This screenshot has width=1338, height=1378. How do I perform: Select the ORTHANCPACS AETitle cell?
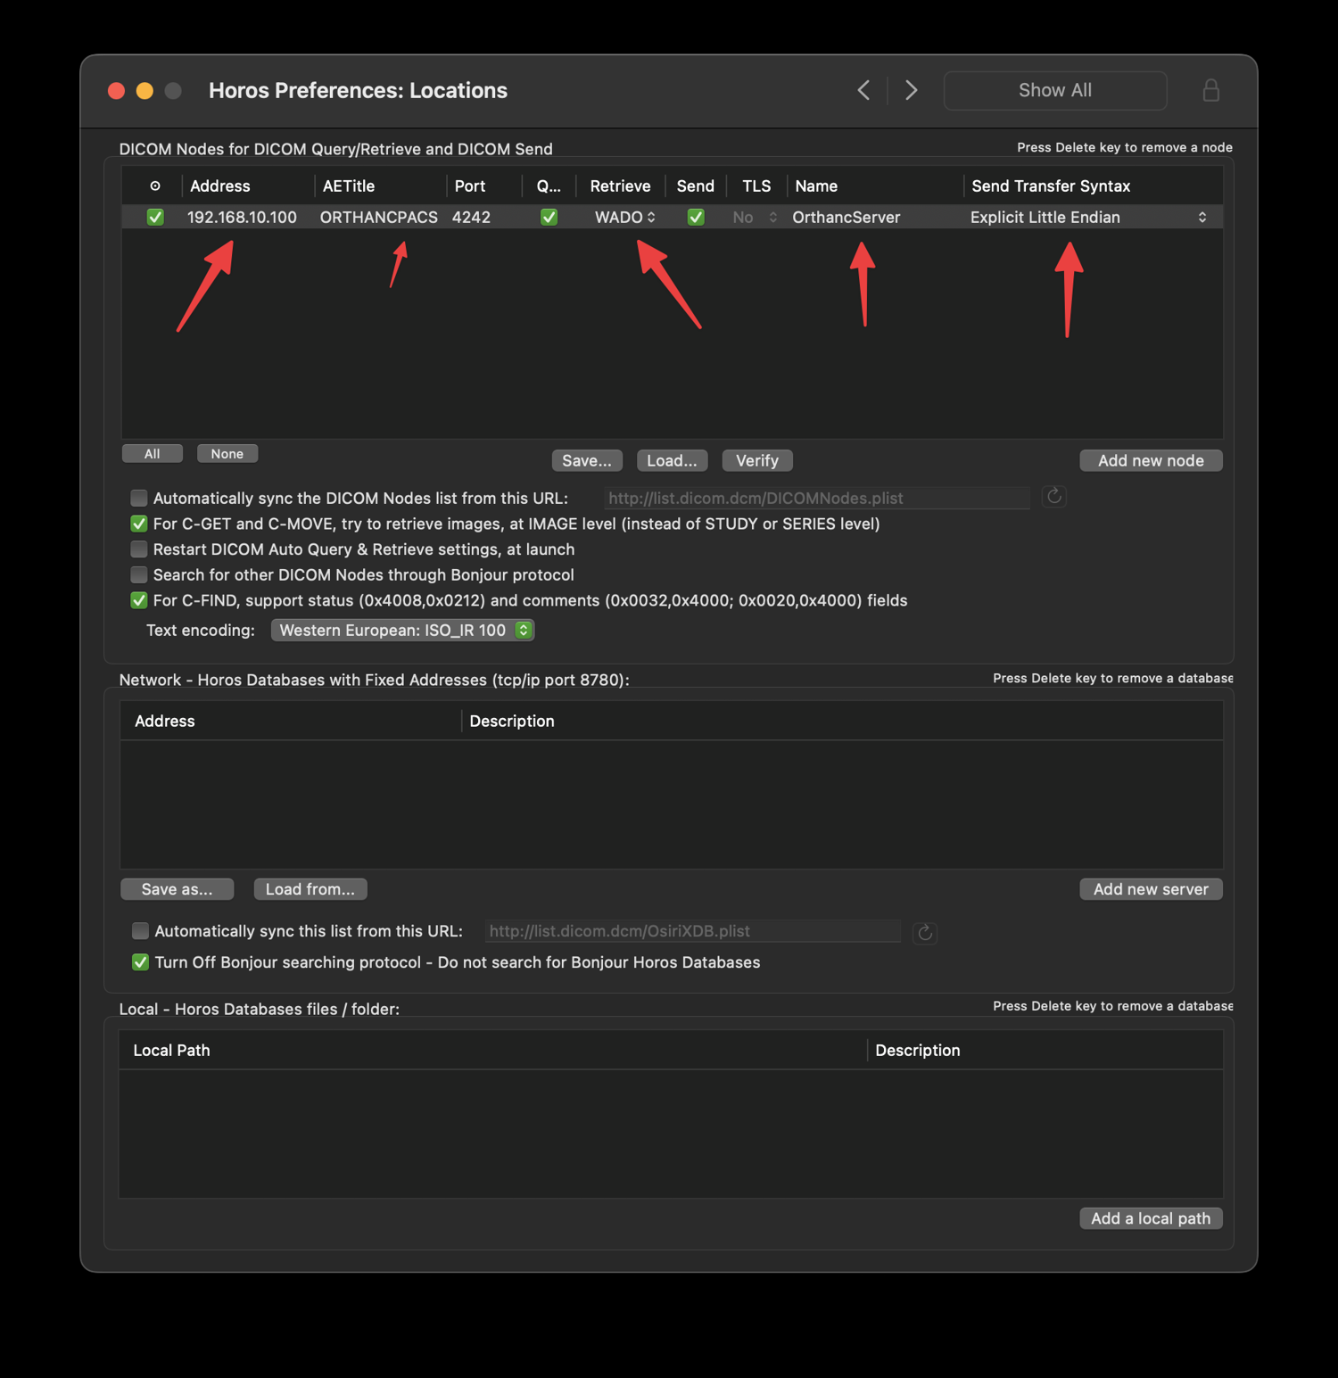pyautogui.click(x=379, y=217)
